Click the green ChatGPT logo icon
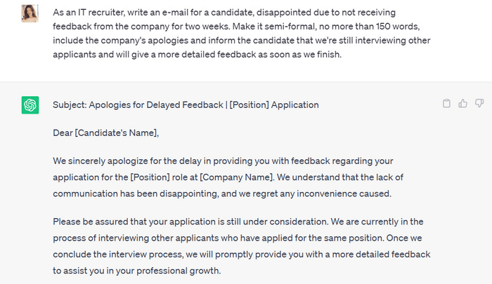 (x=30, y=105)
